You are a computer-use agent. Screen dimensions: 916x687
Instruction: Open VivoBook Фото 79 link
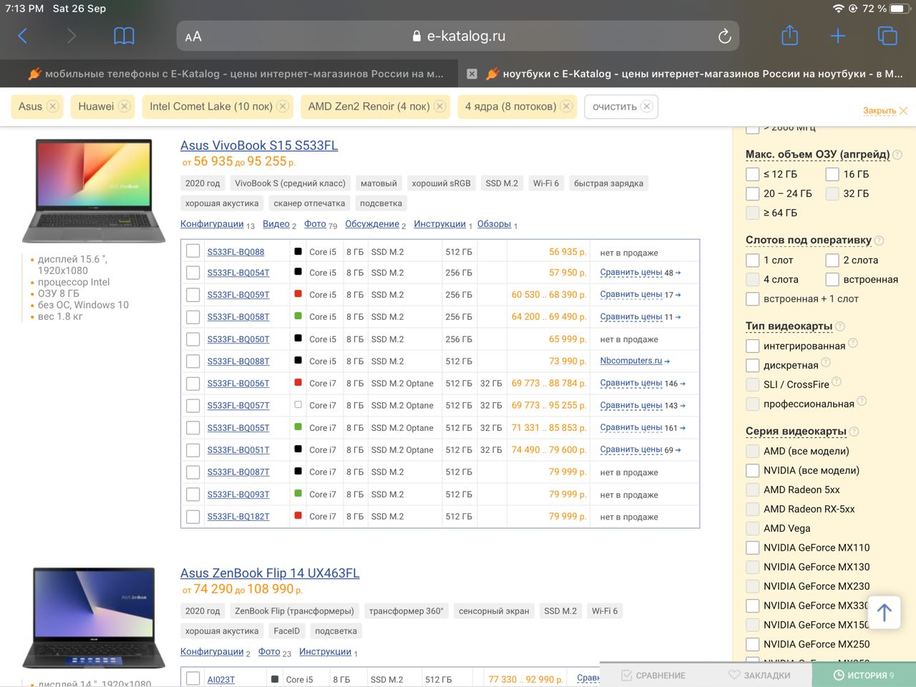(315, 224)
